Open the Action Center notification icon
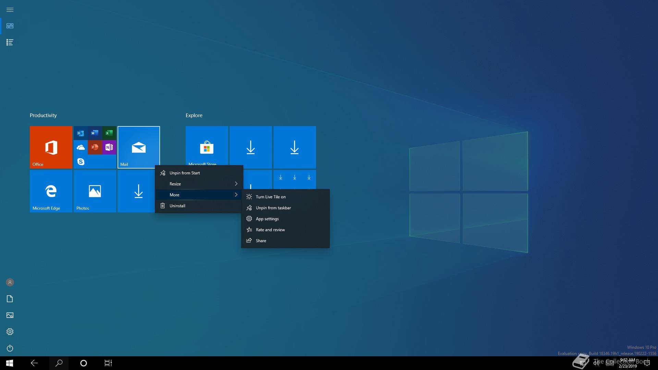This screenshot has width=658, height=370. [x=647, y=363]
